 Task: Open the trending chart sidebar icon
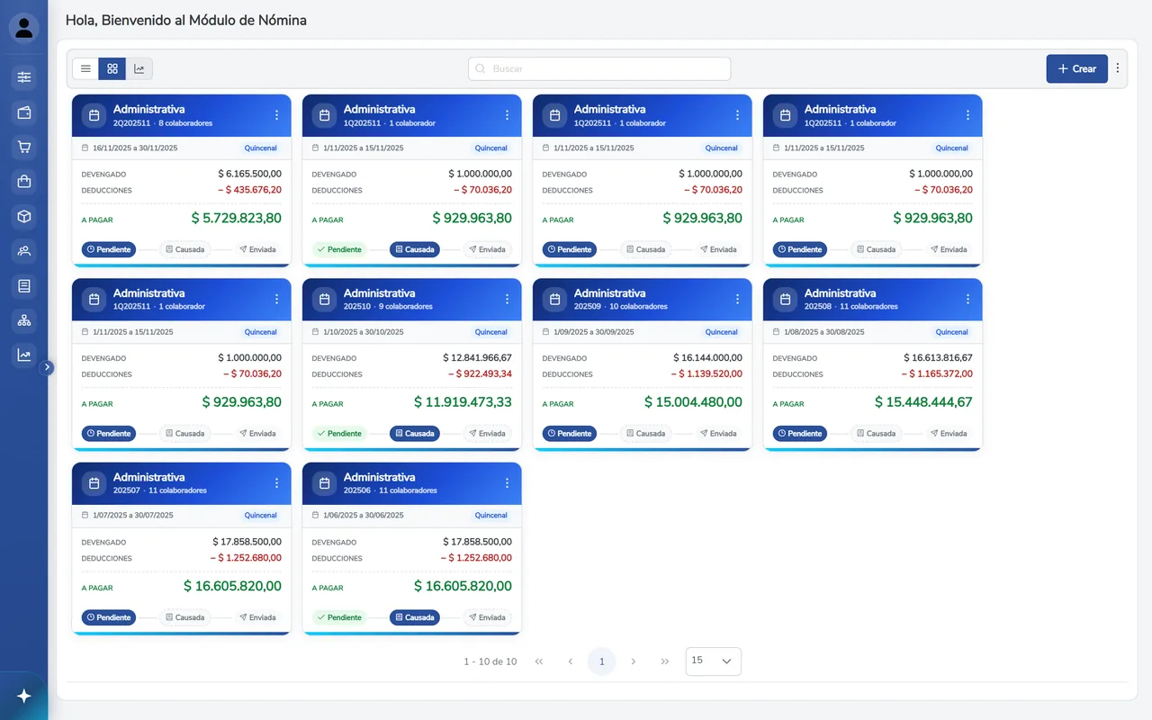click(x=24, y=355)
